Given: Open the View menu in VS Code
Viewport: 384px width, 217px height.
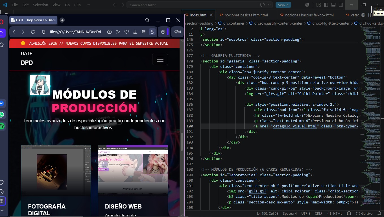Looking at the screenshot, I should point(56,5).
